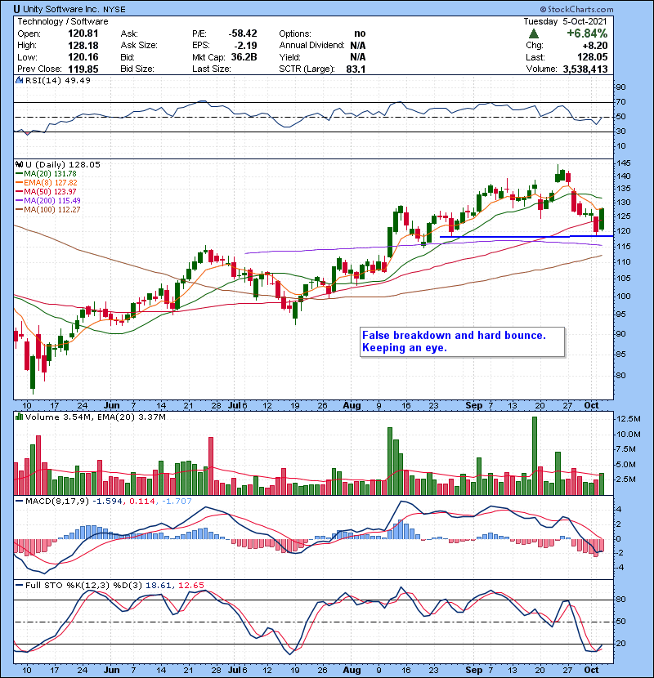Click the Open price 120.81
This screenshot has height=678, width=654.
pos(83,33)
